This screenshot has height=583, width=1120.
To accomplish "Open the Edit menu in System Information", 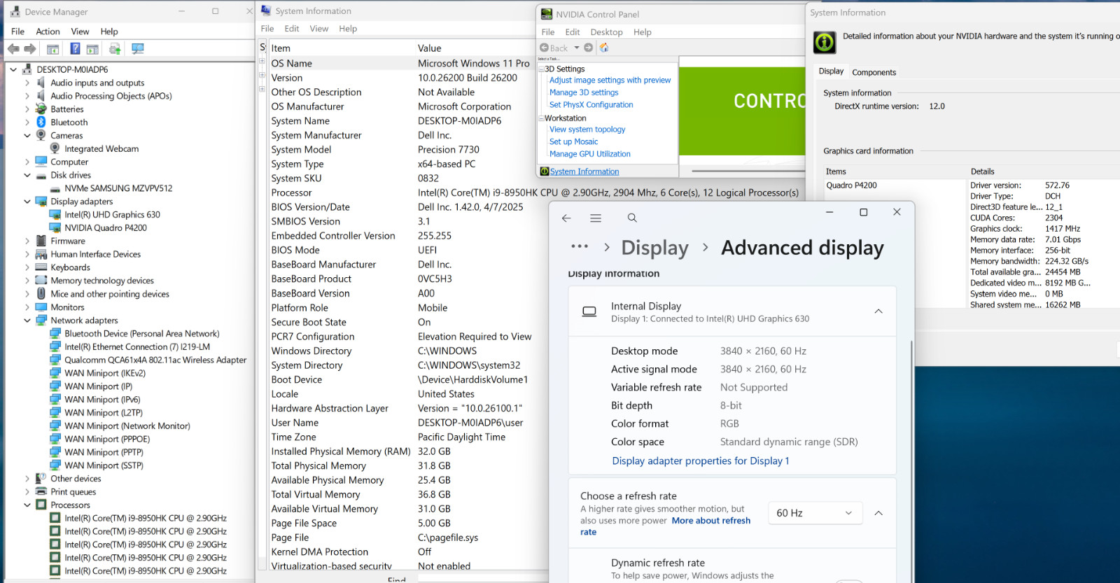I will pos(292,29).
